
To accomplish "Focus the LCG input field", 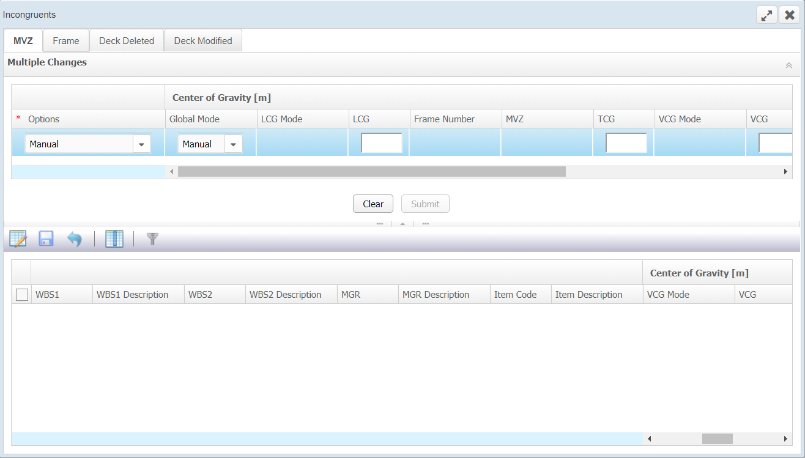I will pyautogui.click(x=382, y=143).
